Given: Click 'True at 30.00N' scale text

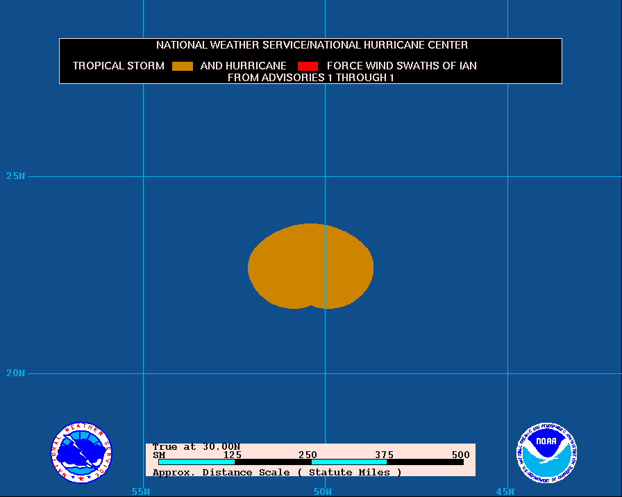Looking at the screenshot, I should [x=196, y=447].
